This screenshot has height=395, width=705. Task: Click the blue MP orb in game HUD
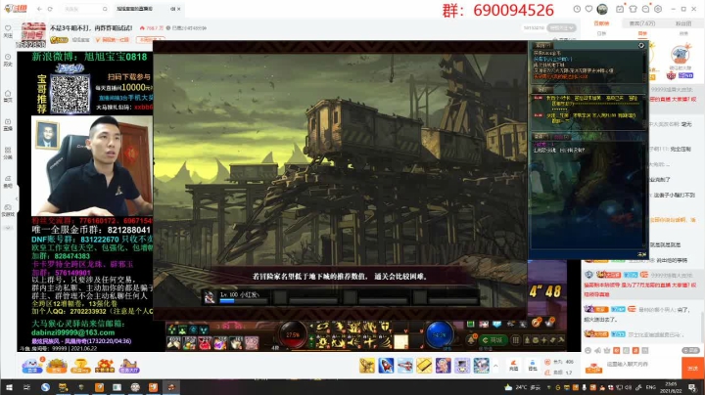click(439, 334)
